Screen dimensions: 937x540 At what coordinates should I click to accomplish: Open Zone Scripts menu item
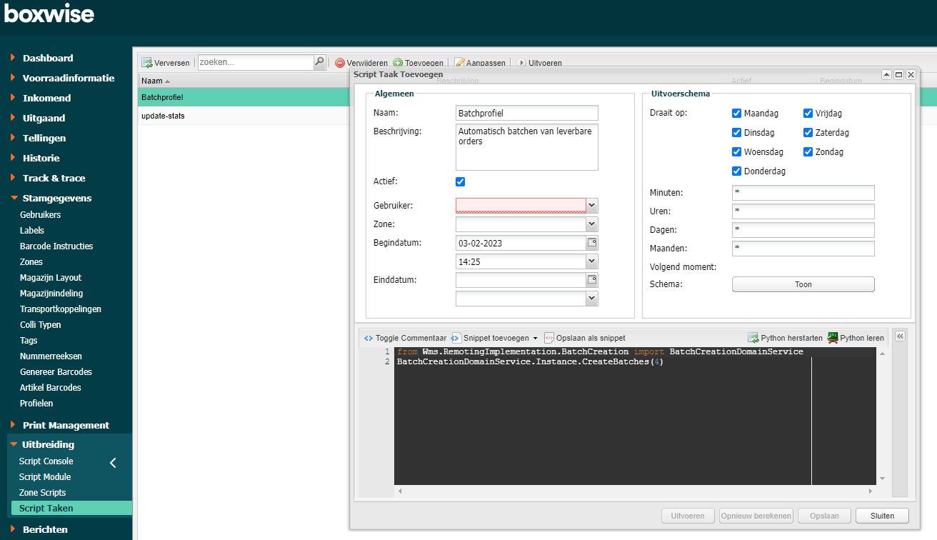click(x=42, y=493)
